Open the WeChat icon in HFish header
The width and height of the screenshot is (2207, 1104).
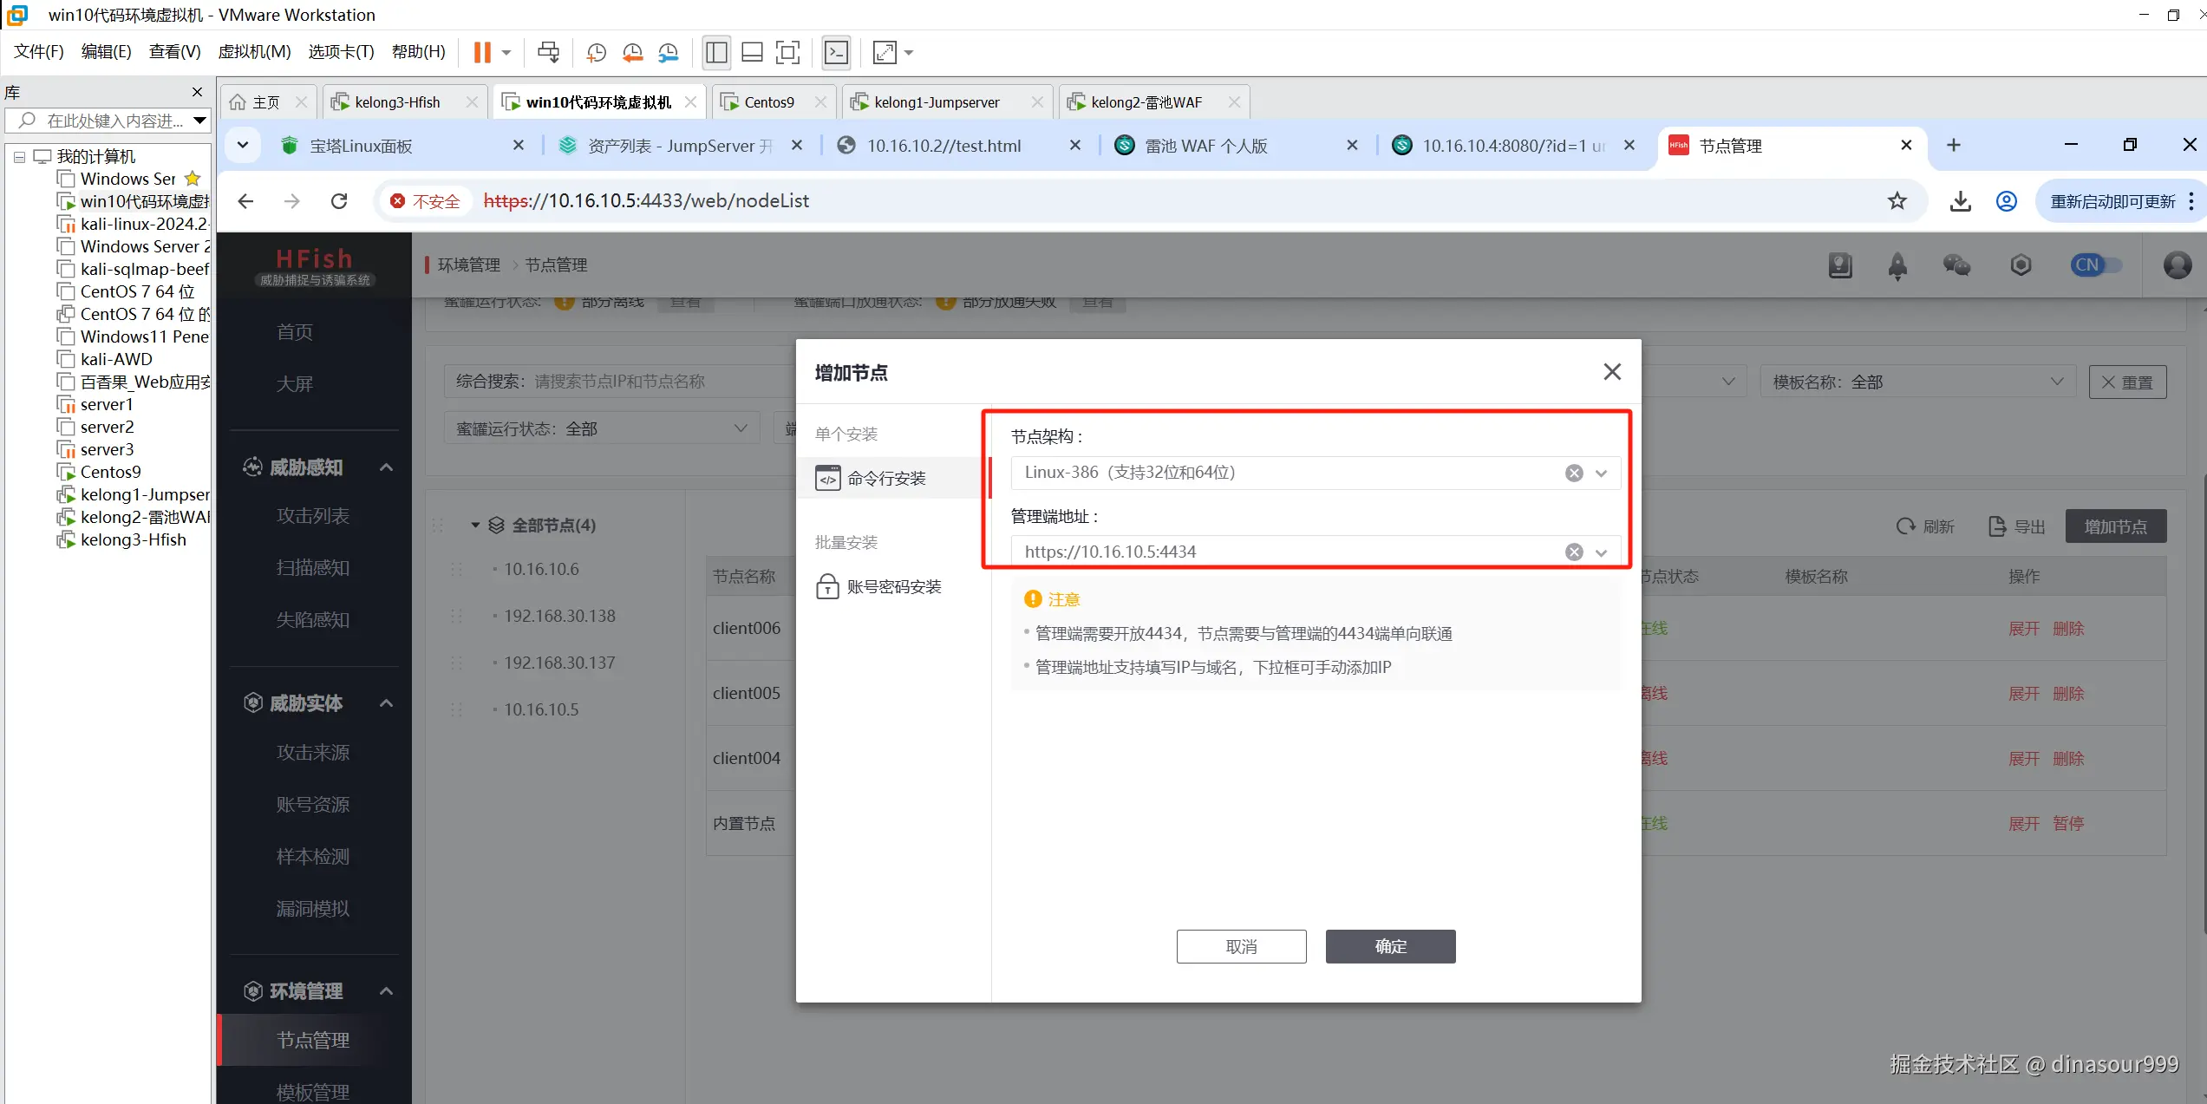coord(1956,265)
